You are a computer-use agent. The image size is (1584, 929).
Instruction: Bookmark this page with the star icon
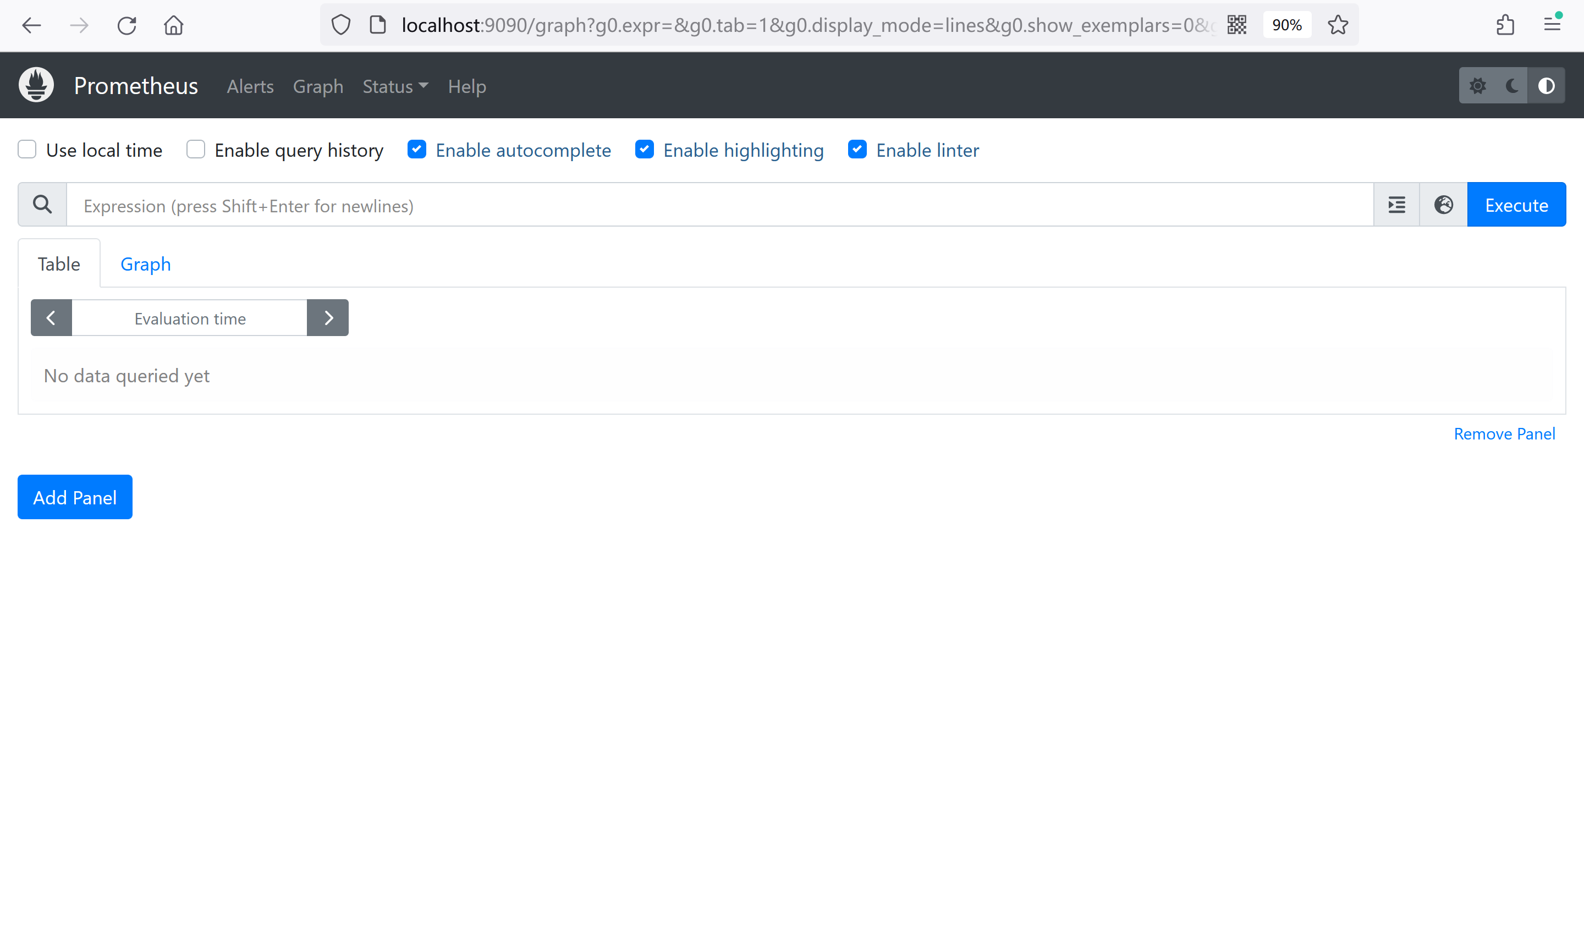pos(1338,25)
